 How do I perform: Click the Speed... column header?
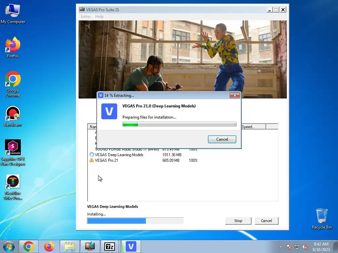coord(253,127)
